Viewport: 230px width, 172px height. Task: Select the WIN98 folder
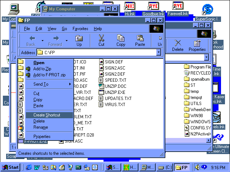point(193,115)
